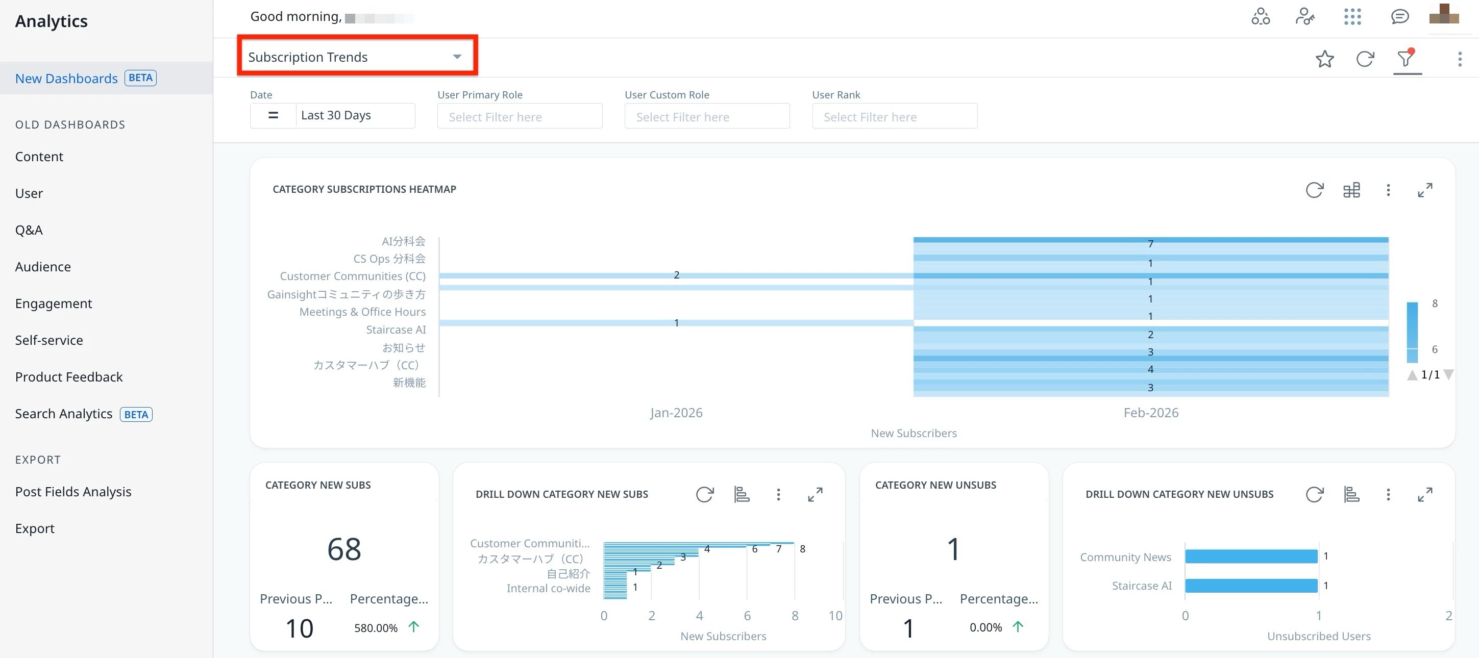Open the apps grid icon
Screen dimensions: 1479x658
click(x=1352, y=17)
